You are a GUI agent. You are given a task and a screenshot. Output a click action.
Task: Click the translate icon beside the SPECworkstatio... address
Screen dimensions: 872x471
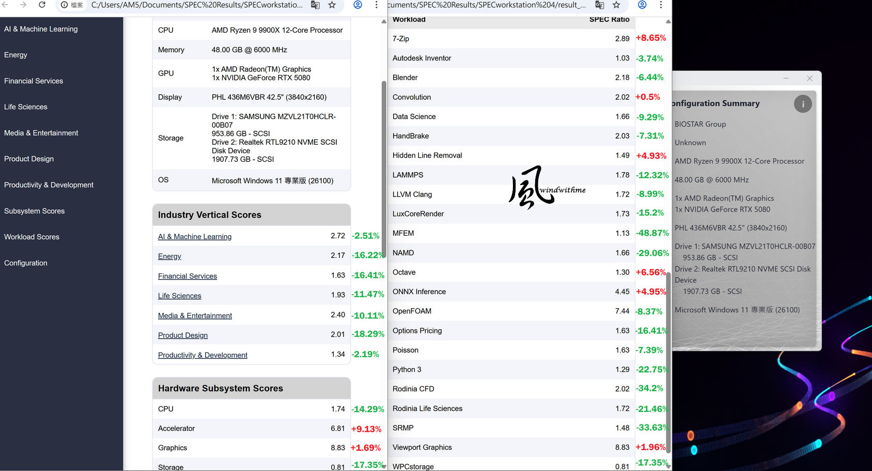coord(315,5)
